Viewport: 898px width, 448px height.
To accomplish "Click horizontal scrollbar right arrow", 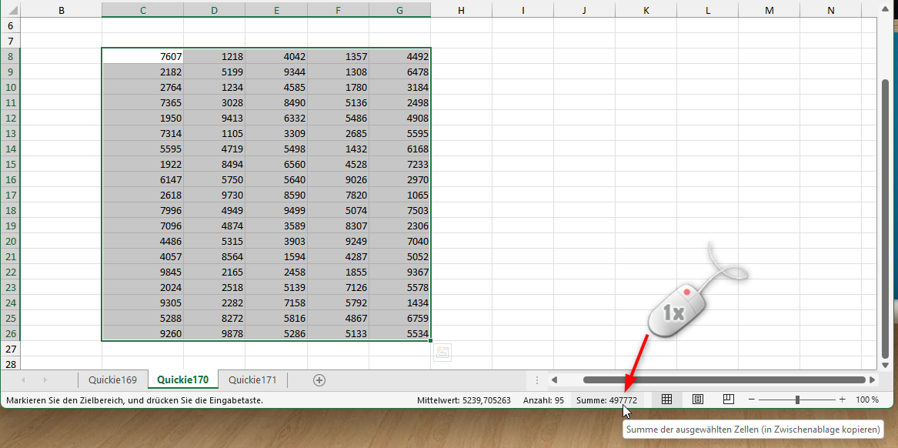I will [x=873, y=379].
